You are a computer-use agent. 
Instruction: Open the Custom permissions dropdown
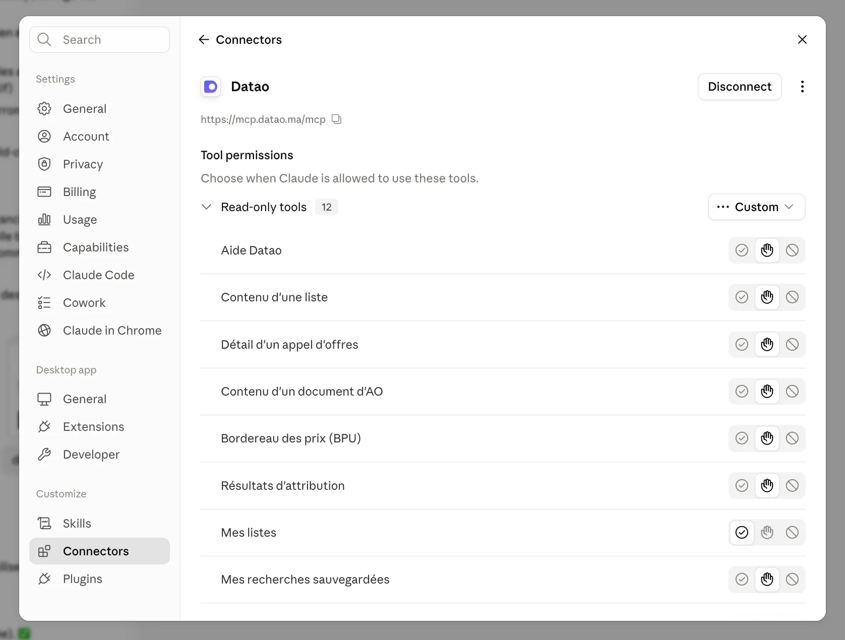756,207
